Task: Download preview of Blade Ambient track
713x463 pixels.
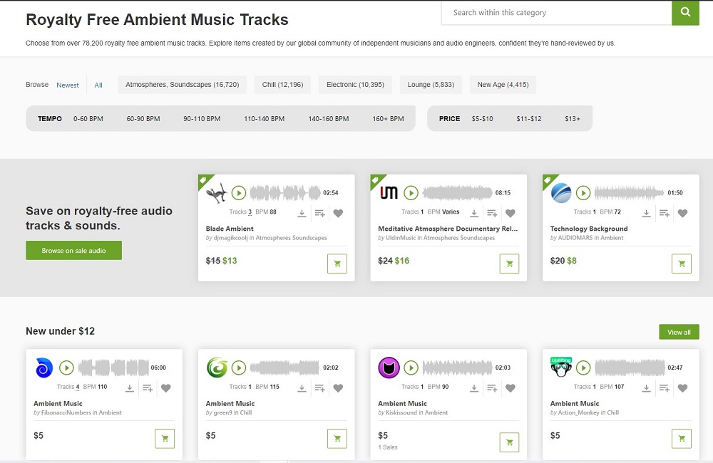Action: [302, 213]
